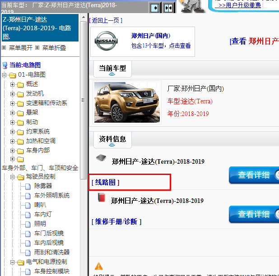Image resolution: width=279 pixels, height=276 pixels.
Task: Expand the 制动 folder node
Action: pos(12,122)
